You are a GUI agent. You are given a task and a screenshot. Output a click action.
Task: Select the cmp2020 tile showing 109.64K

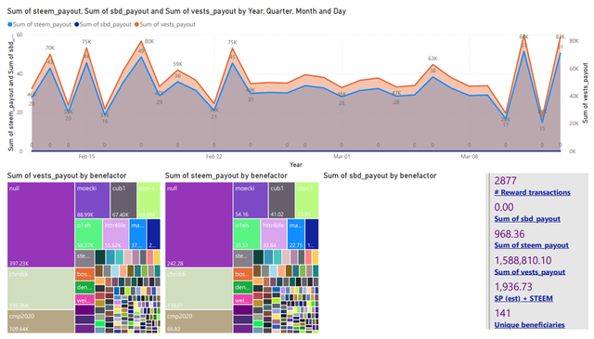[x=41, y=321]
